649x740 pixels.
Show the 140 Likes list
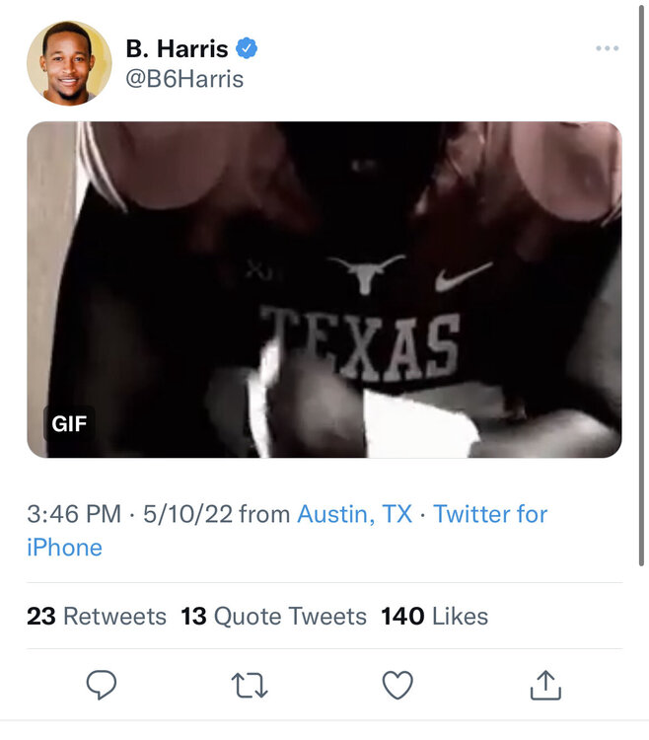click(434, 617)
